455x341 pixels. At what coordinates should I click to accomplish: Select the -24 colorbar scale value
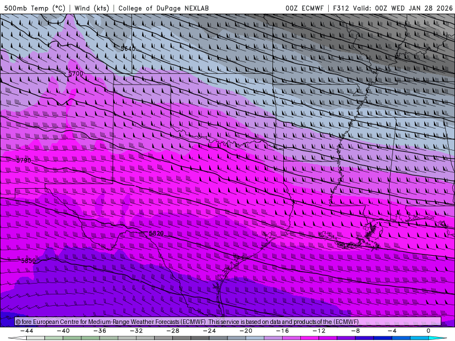pos(209,331)
